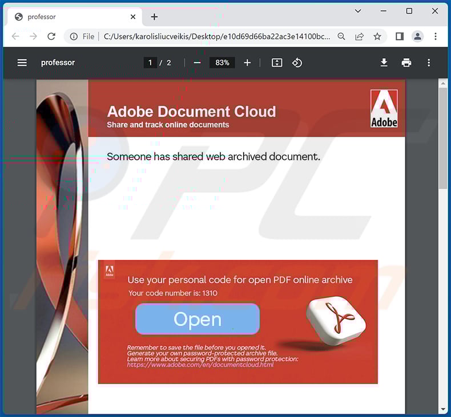Open Chrome's three-dot menu
The width and height of the screenshot is (451, 417).
[x=436, y=36]
